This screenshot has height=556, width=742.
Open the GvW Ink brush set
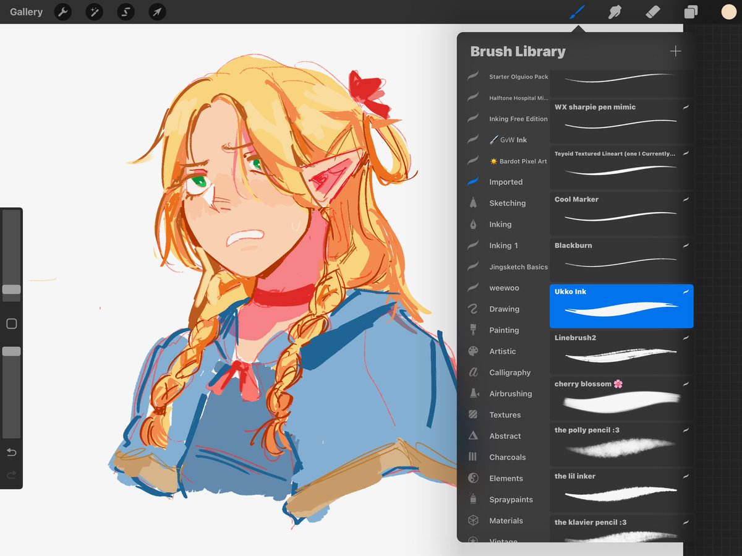pyautogui.click(x=507, y=140)
